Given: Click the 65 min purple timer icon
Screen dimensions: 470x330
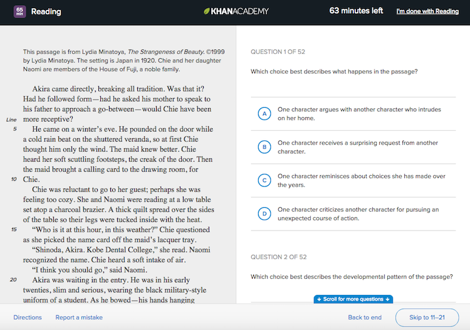Looking at the screenshot, I should [19, 11].
